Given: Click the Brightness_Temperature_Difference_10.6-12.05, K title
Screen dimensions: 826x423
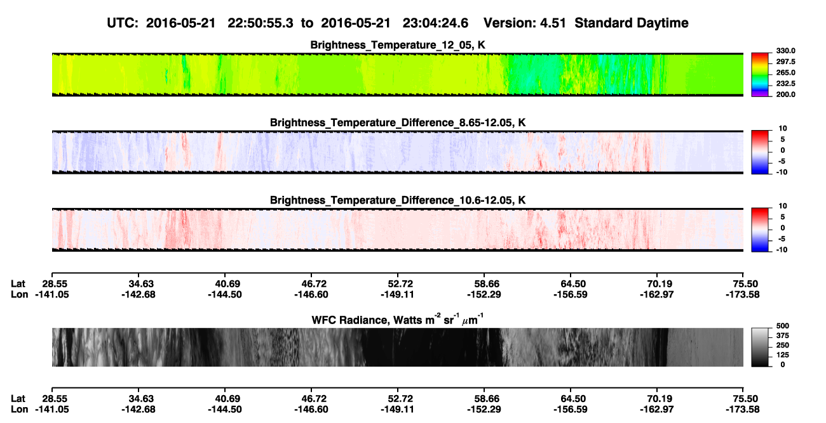Looking at the screenshot, I should point(398,200).
